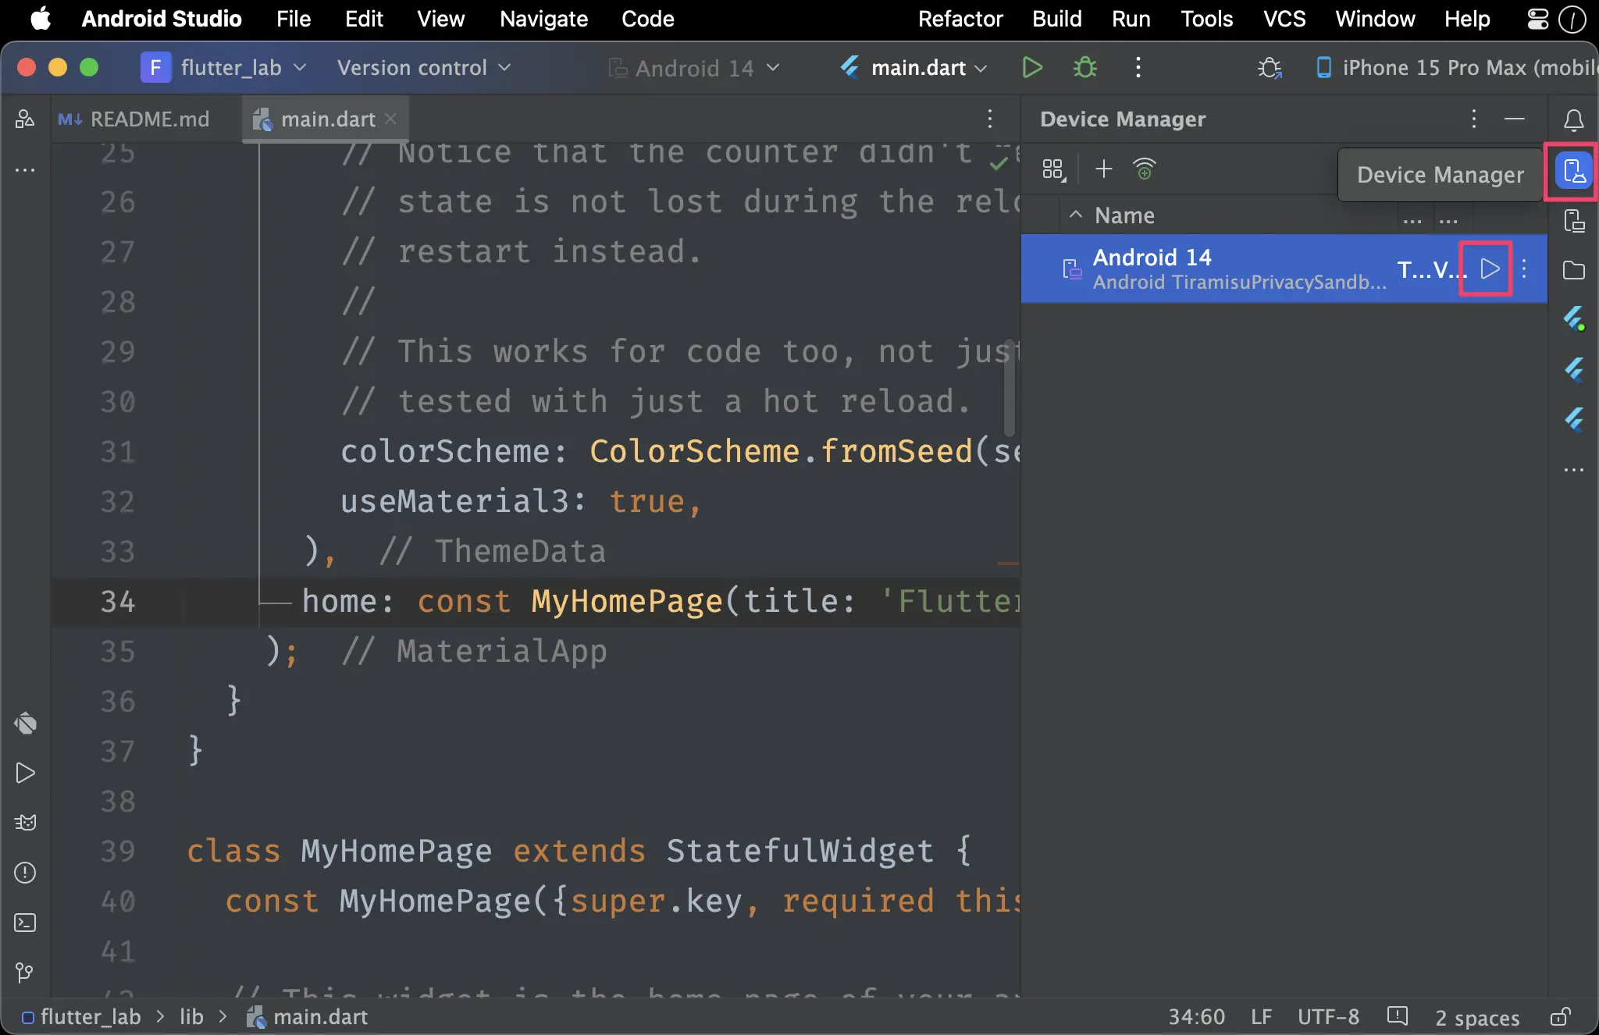This screenshot has height=1035, width=1599.
Task: Change 2 spaces indent setting
Action: (x=1477, y=1018)
